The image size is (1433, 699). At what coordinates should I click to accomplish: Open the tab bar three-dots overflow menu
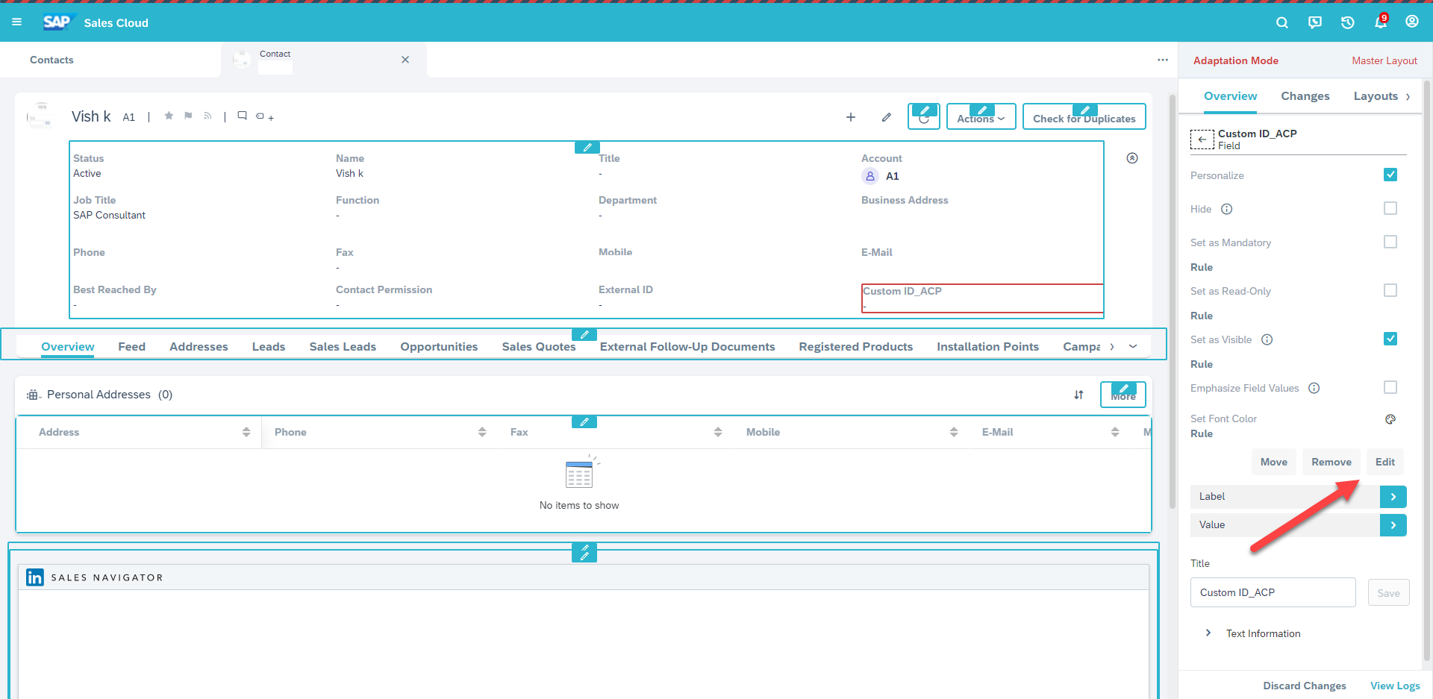[1163, 60]
